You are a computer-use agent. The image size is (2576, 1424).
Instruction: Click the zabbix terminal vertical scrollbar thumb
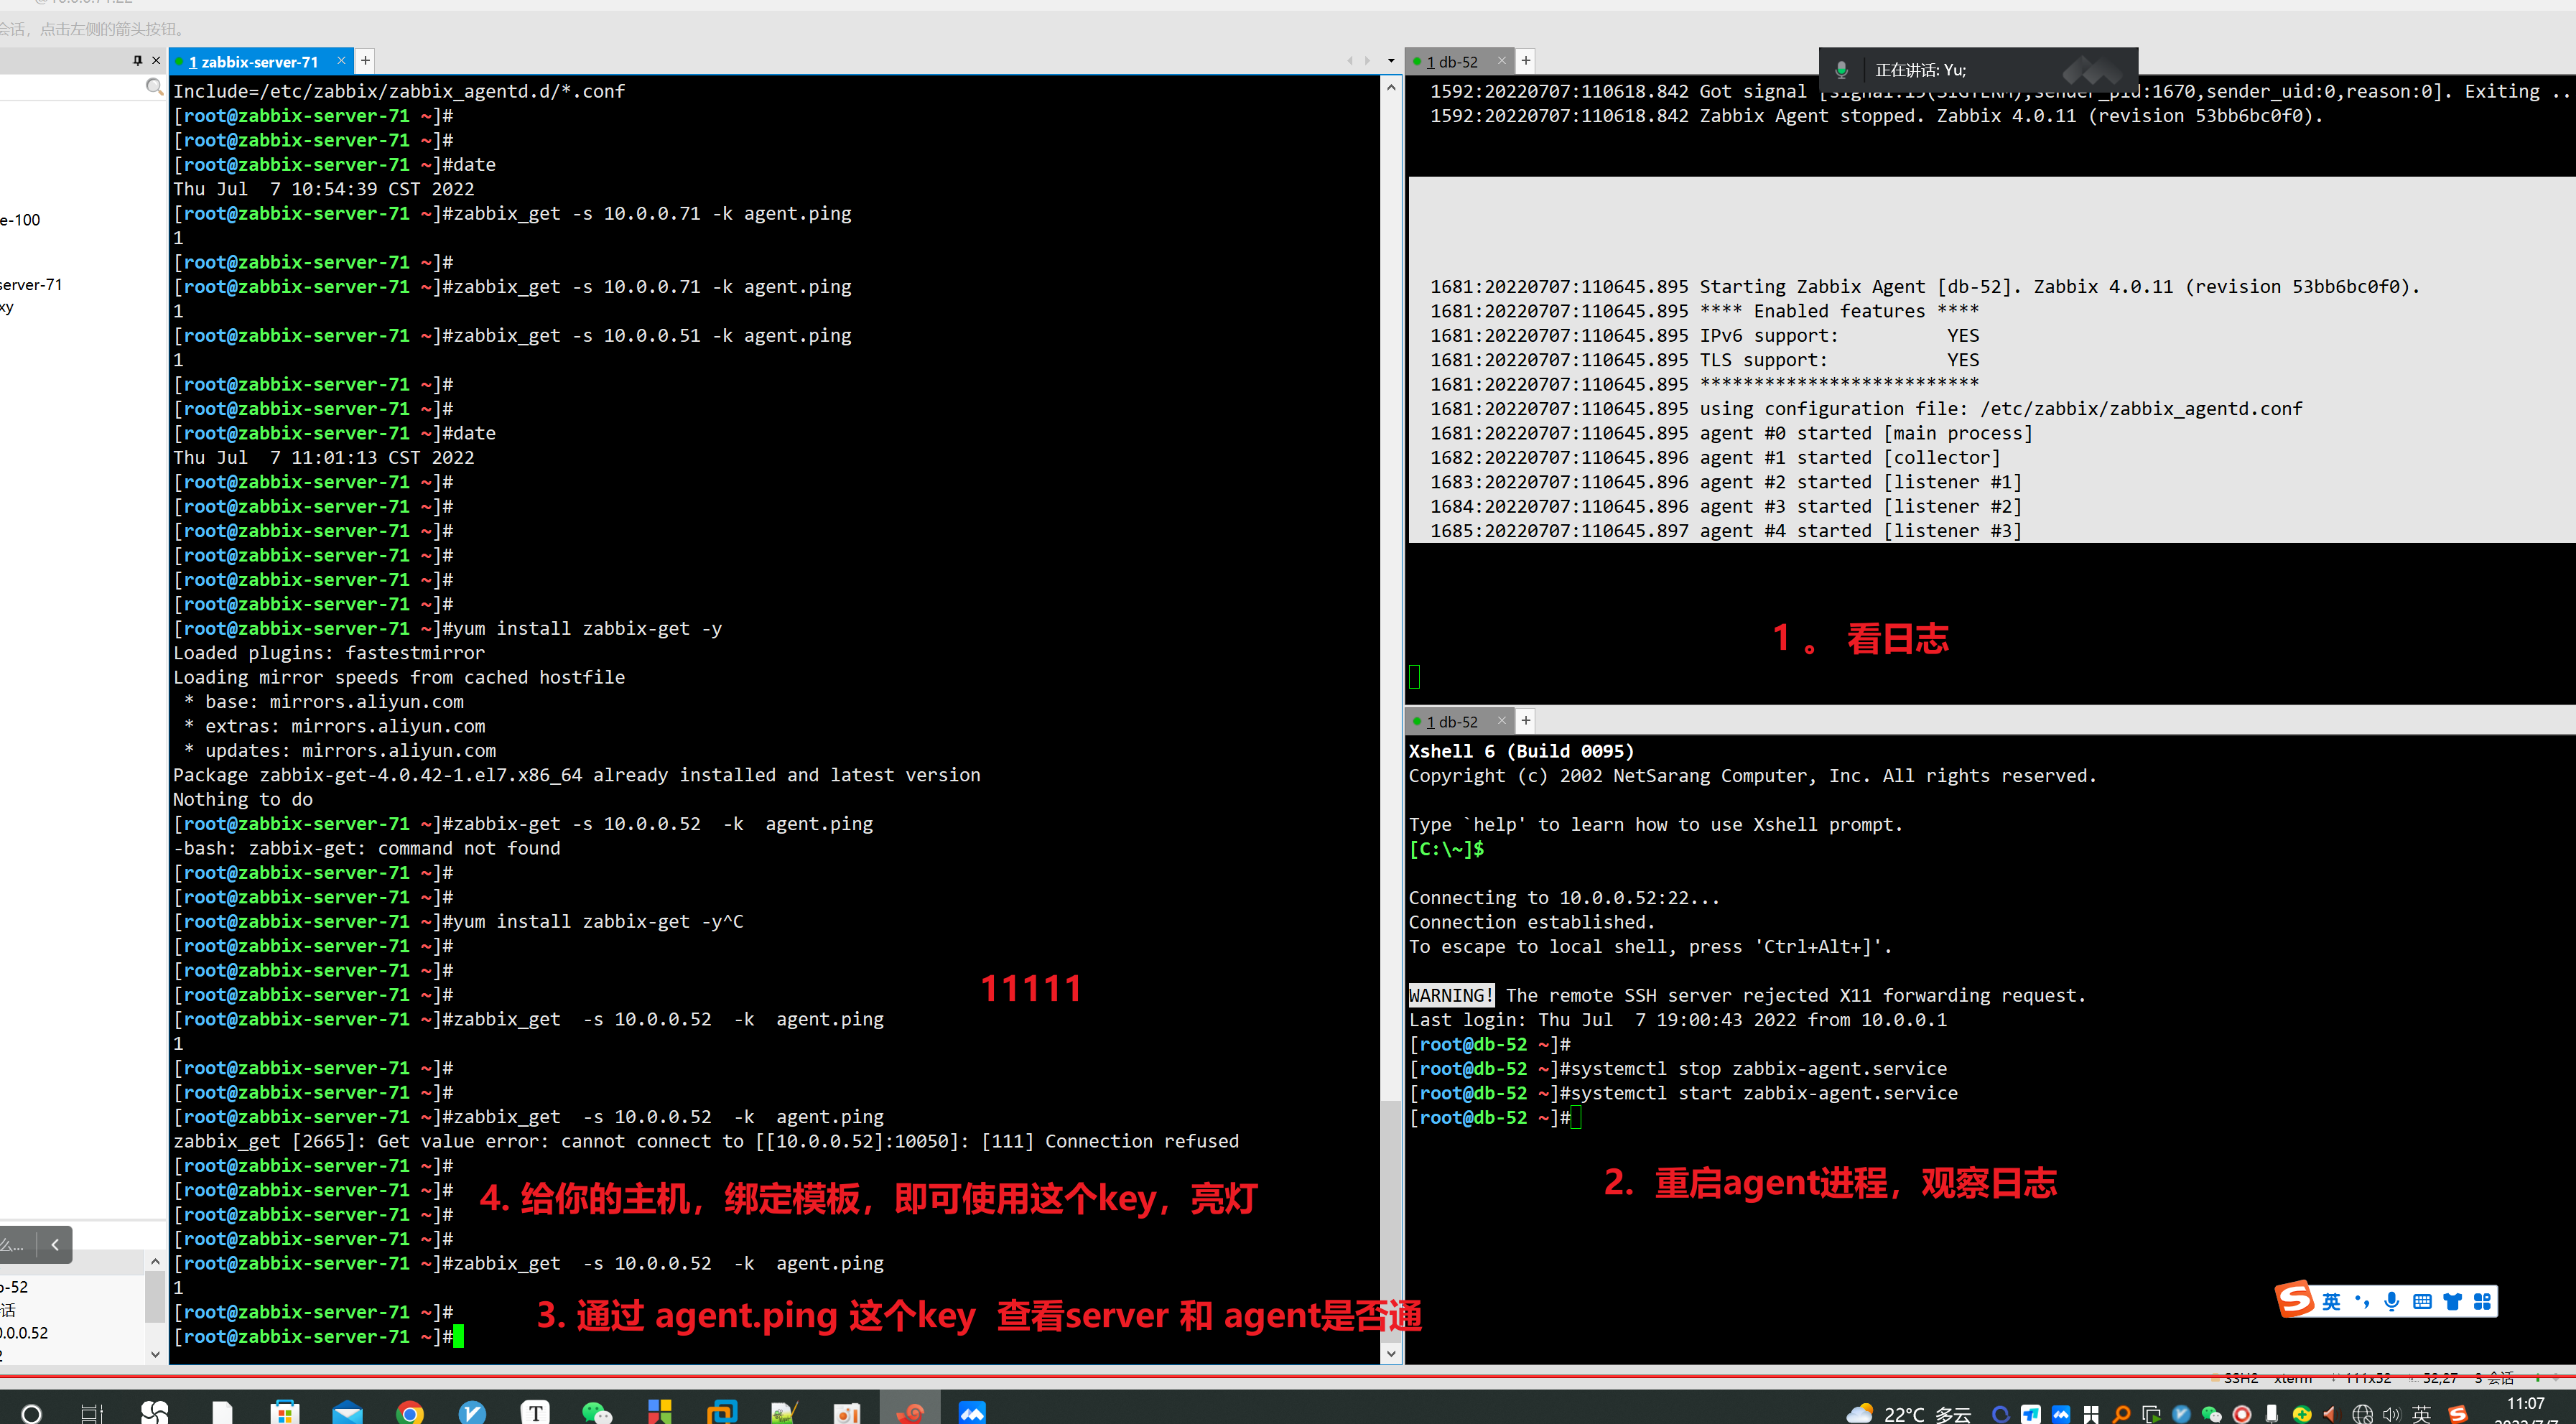tap(1391, 1220)
